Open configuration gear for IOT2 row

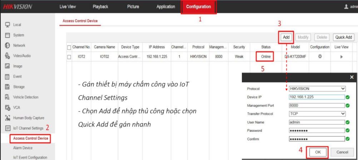point(320,56)
